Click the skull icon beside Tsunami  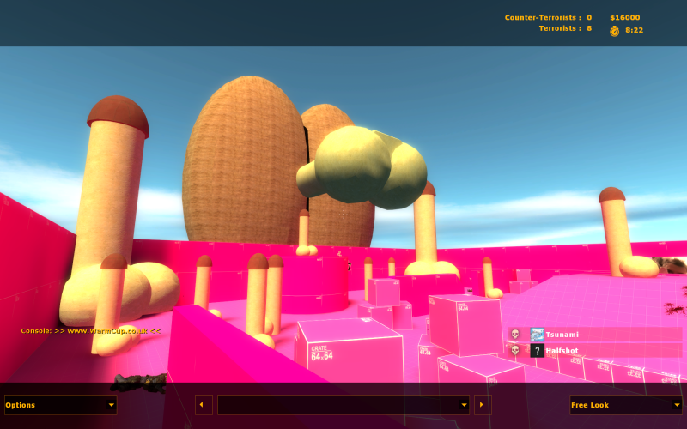(515, 335)
